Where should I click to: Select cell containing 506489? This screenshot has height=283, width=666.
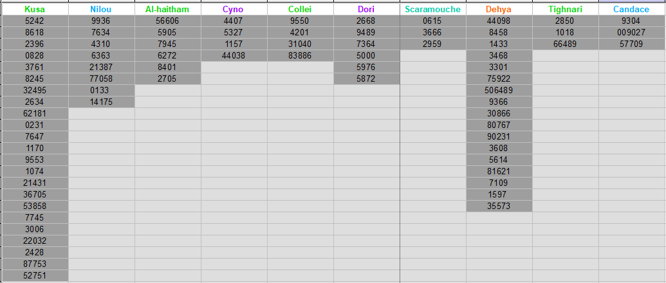499,91
